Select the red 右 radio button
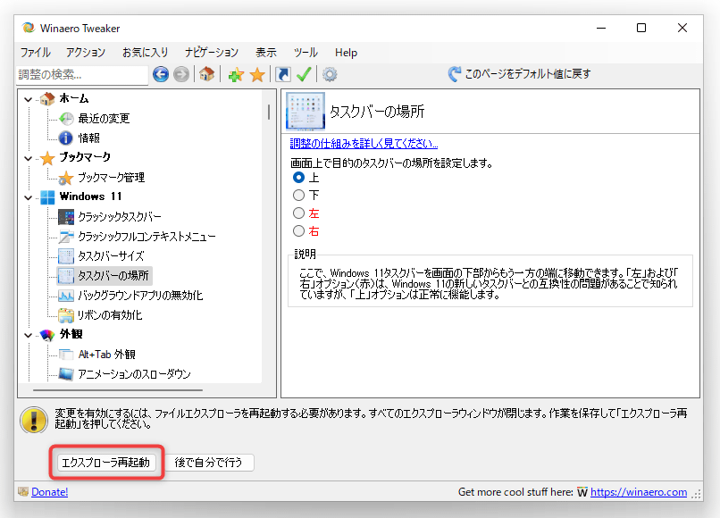 pyautogui.click(x=299, y=231)
